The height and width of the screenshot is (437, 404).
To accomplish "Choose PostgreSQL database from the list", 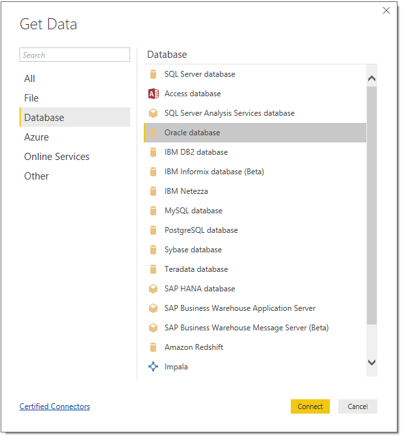I will [255, 230].
